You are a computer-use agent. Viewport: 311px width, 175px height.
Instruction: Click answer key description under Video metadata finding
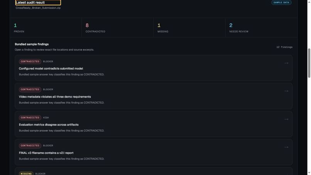click(x=61, y=103)
